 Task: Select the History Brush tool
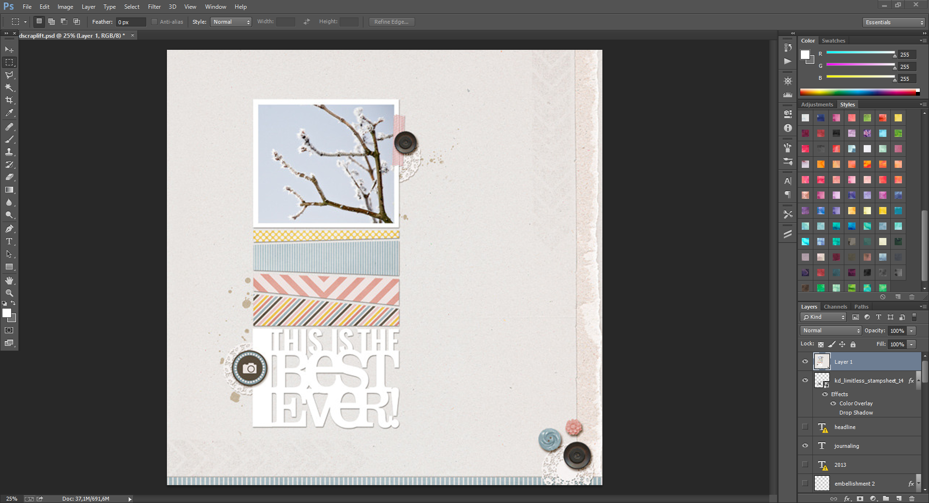coord(9,164)
